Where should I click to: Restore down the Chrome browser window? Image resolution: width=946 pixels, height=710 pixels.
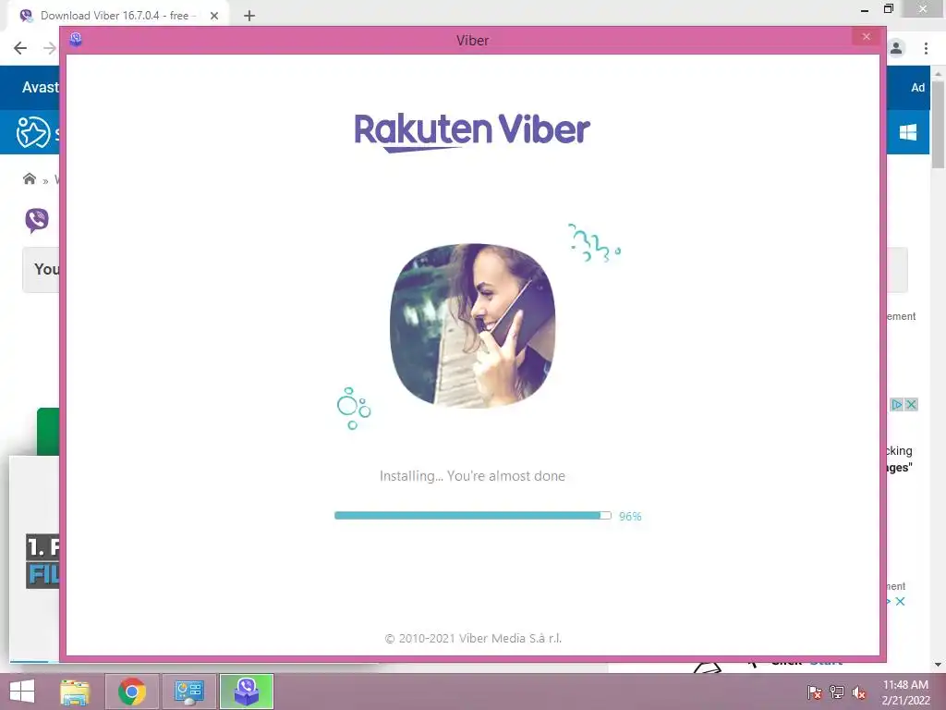[x=889, y=9]
